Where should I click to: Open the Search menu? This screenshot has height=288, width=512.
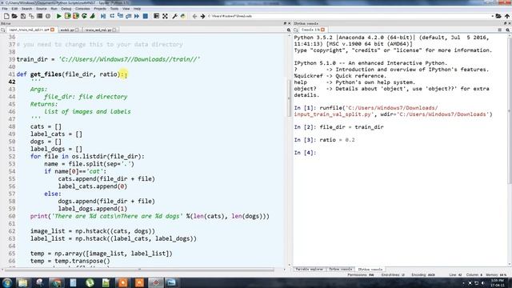tap(26, 9)
